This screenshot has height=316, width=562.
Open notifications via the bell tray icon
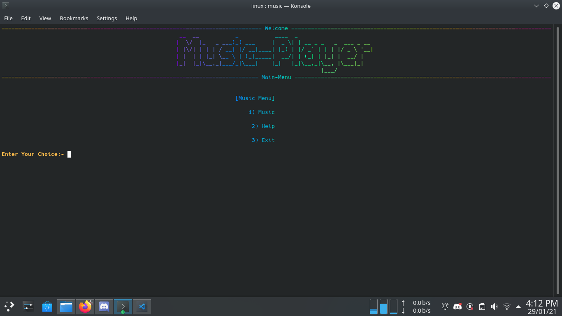point(445,306)
